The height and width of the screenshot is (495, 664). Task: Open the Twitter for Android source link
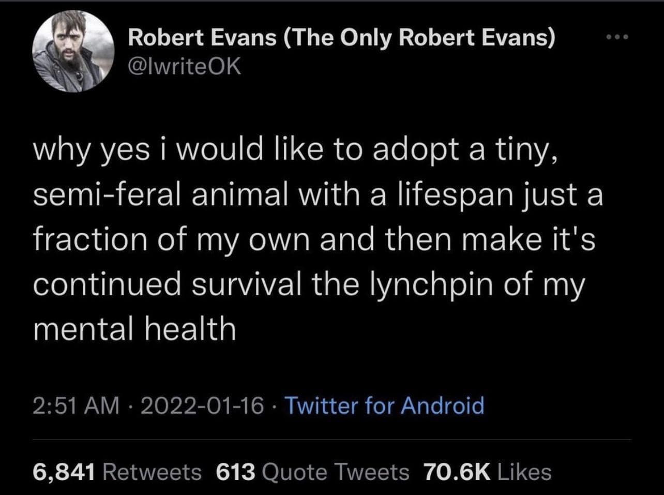(385, 405)
